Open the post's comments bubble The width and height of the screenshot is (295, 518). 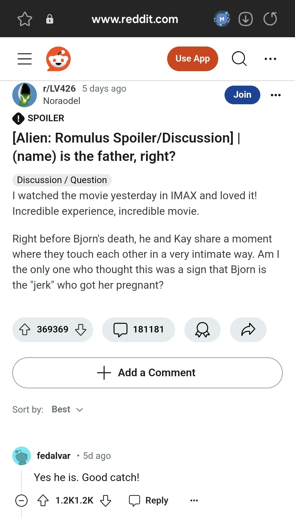point(138,329)
